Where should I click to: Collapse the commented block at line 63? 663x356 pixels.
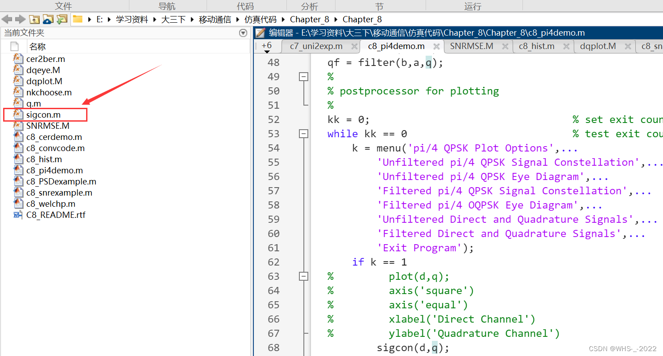(x=303, y=276)
